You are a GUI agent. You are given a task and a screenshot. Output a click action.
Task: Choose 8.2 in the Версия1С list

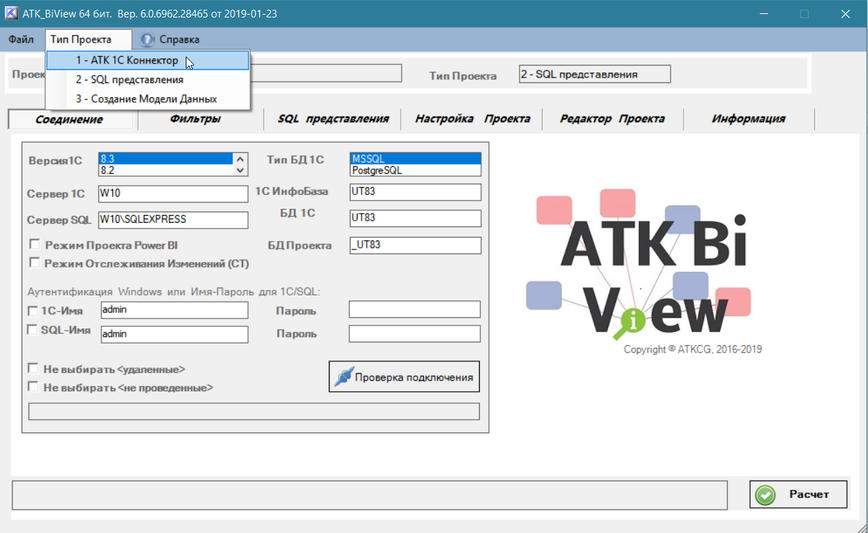[x=165, y=170]
